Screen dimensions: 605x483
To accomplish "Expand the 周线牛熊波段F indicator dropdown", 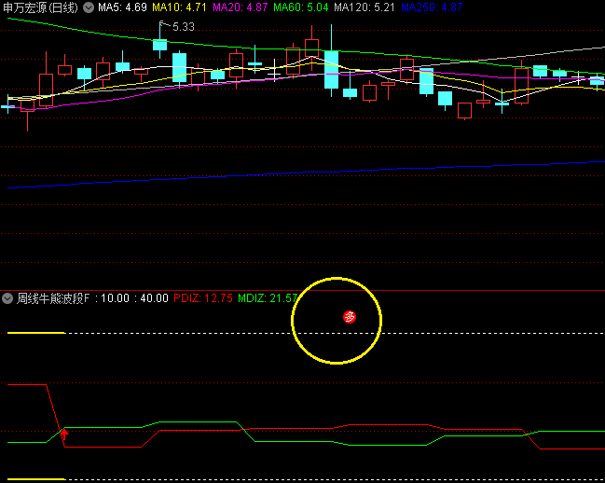I will 7,298.
